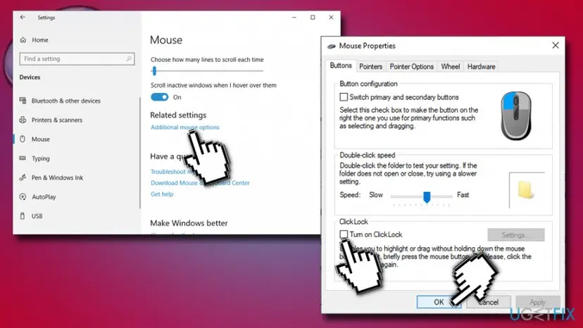The width and height of the screenshot is (583, 328).
Task: Switch to the Buttons tab
Action: pyautogui.click(x=341, y=66)
